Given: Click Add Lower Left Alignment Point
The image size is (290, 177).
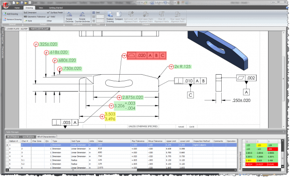Looking at the screenshot, I should coord(131,17).
